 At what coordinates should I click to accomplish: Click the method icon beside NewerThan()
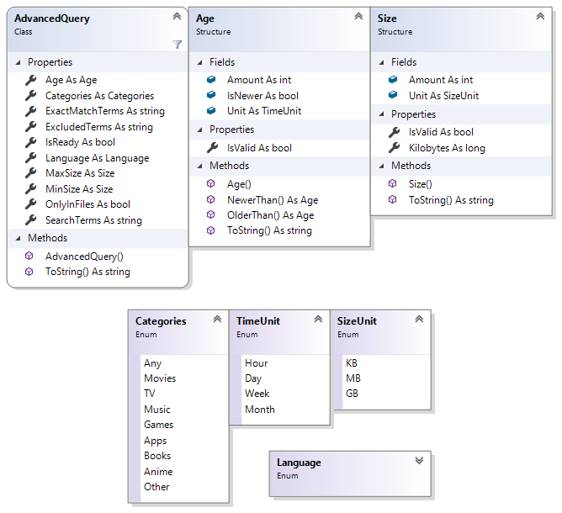(x=212, y=200)
